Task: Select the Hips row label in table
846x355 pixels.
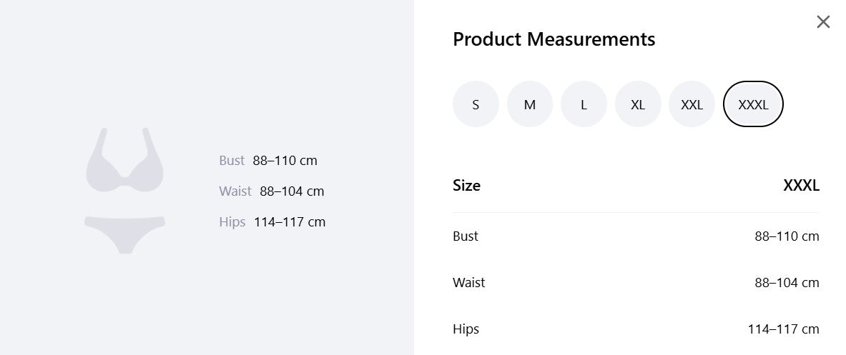Action: pyautogui.click(x=466, y=329)
